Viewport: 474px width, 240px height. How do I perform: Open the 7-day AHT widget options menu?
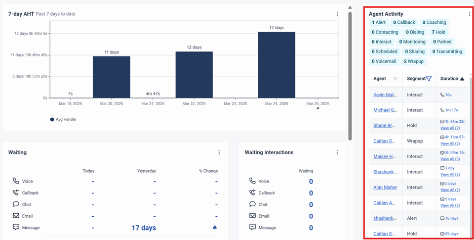point(337,14)
